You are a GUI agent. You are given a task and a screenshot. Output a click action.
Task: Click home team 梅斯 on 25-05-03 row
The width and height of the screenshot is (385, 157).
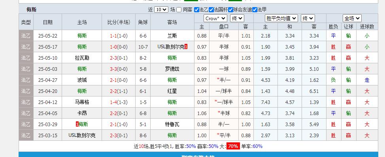click(x=82, y=69)
